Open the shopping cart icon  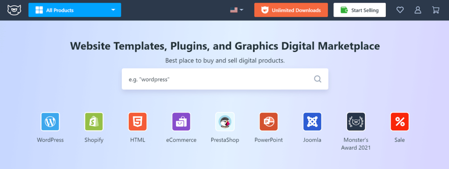(435, 10)
